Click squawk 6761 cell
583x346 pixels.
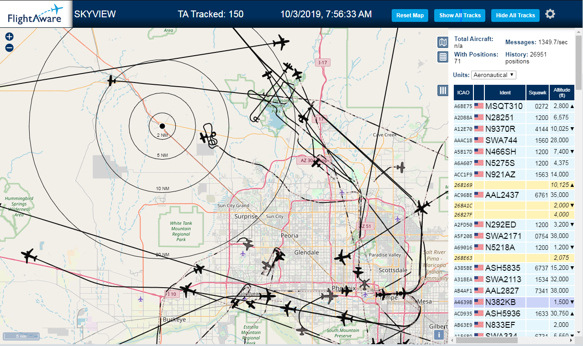537,195
